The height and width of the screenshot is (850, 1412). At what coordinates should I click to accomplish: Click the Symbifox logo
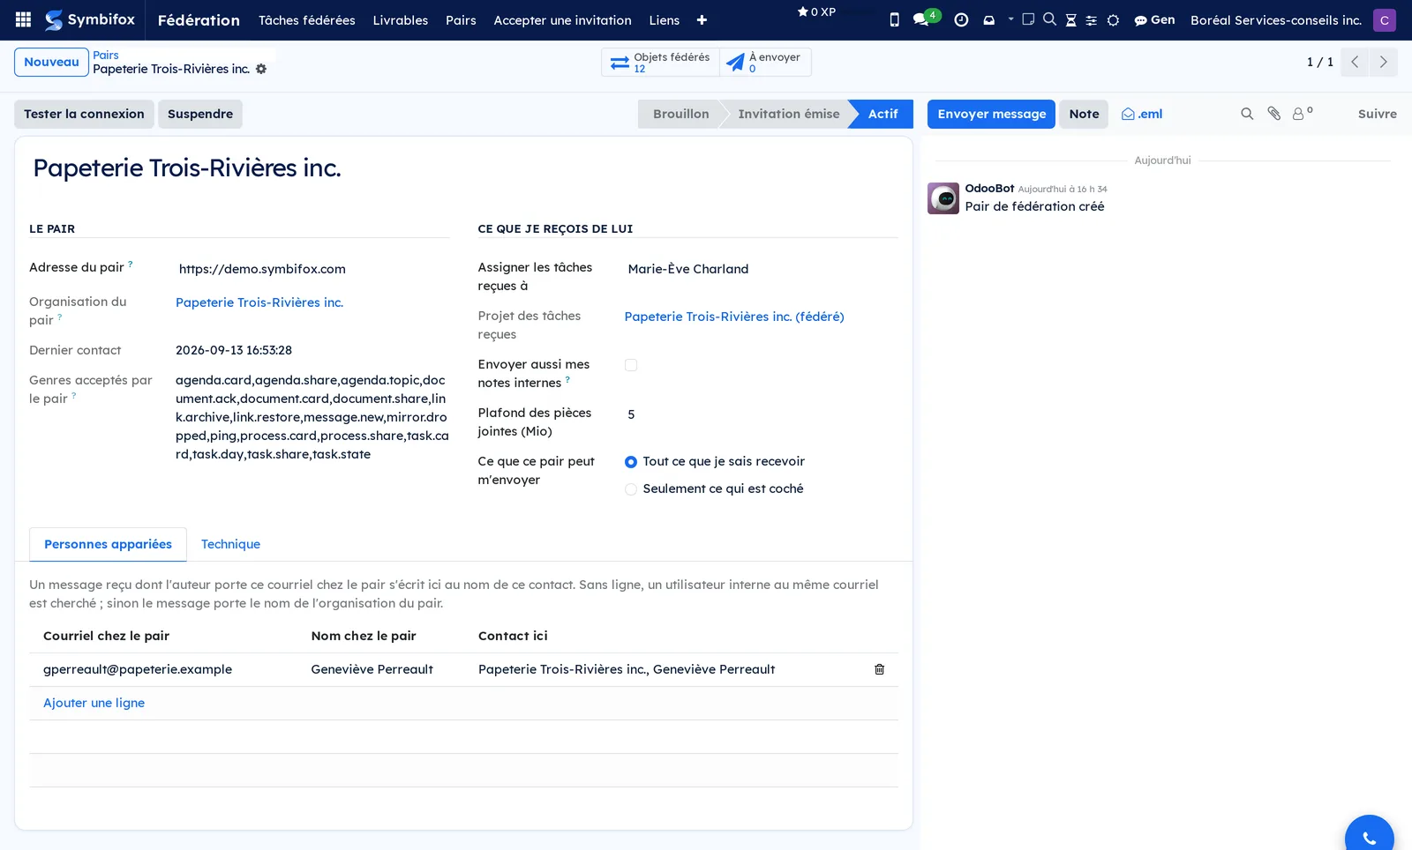pyautogui.click(x=90, y=19)
